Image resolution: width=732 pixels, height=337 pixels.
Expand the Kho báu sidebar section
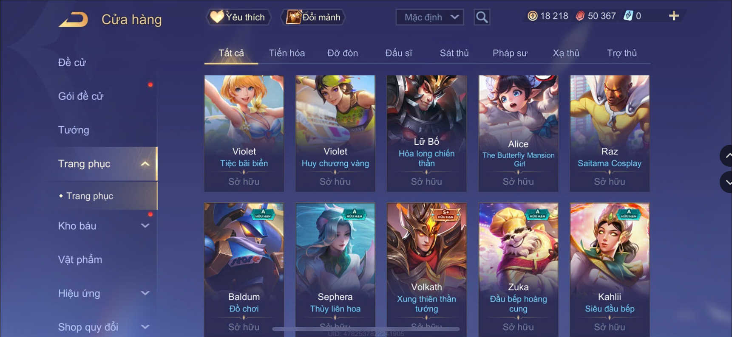(145, 226)
